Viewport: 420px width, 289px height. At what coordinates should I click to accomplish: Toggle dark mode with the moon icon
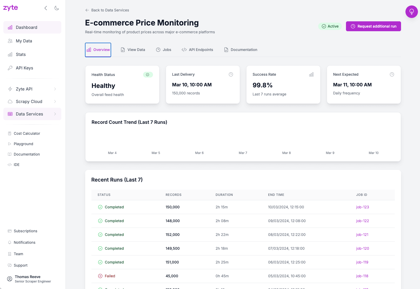point(57,8)
